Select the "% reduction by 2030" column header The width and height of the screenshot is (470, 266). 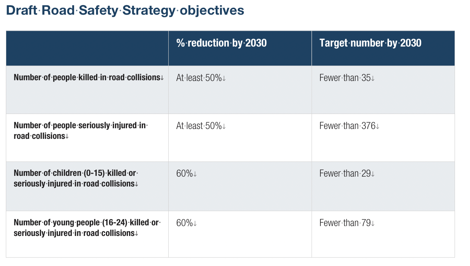click(x=221, y=43)
